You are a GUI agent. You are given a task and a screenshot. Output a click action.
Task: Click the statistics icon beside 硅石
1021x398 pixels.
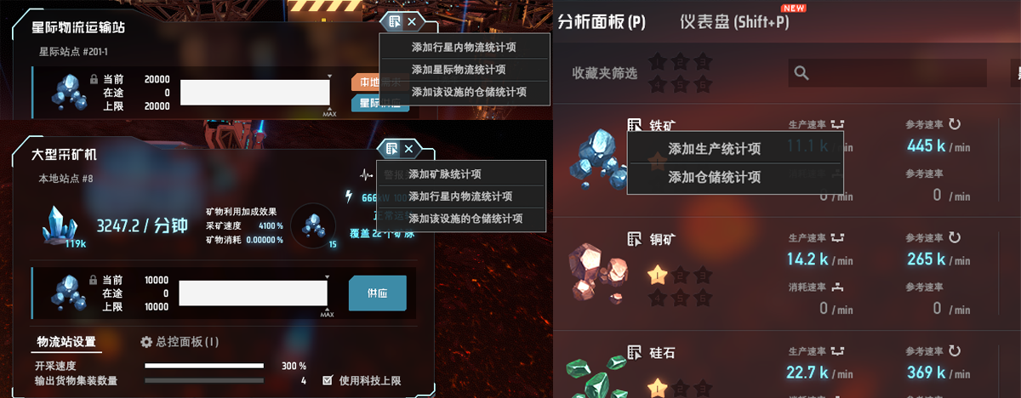pyautogui.click(x=635, y=352)
